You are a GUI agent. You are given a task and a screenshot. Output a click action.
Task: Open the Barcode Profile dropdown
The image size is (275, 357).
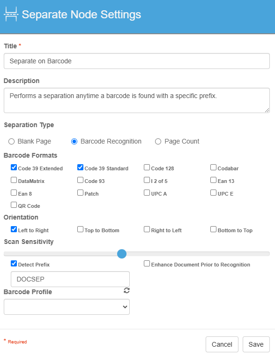tap(67, 307)
